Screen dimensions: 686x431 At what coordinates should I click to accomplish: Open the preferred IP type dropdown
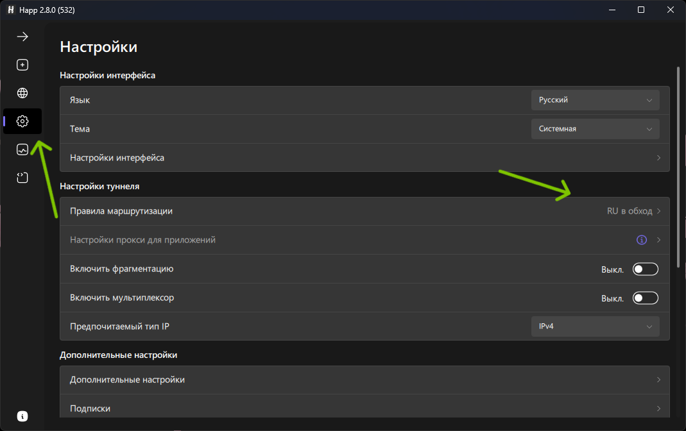coord(595,326)
